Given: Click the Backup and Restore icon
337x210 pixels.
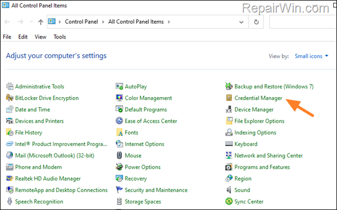Looking at the screenshot, I should [229, 86].
